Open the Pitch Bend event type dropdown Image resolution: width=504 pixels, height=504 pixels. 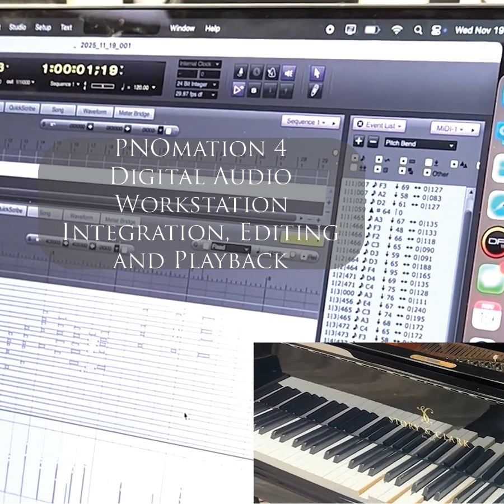tap(420, 144)
